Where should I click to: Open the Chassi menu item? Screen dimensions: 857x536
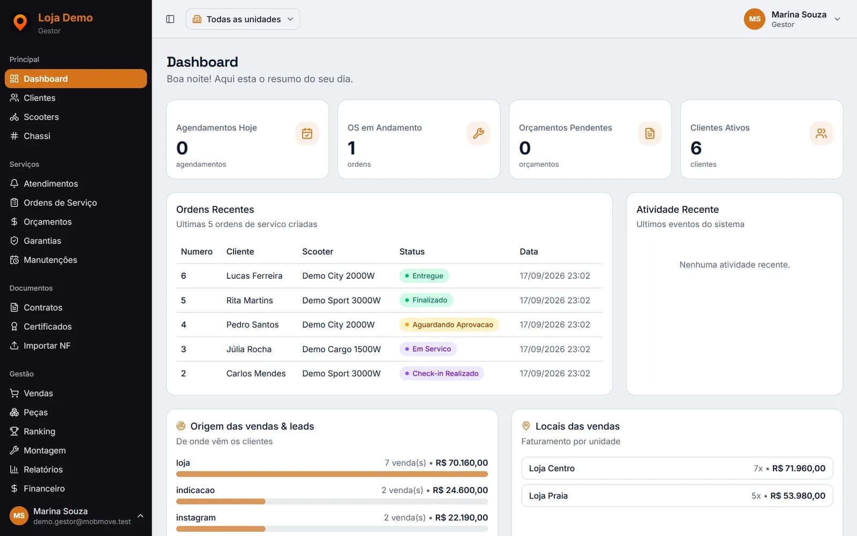pos(76,136)
